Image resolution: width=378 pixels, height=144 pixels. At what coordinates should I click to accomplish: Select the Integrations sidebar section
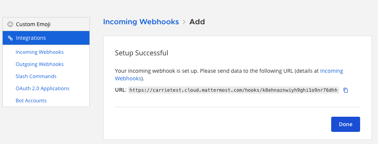pyautogui.click(x=46, y=38)
